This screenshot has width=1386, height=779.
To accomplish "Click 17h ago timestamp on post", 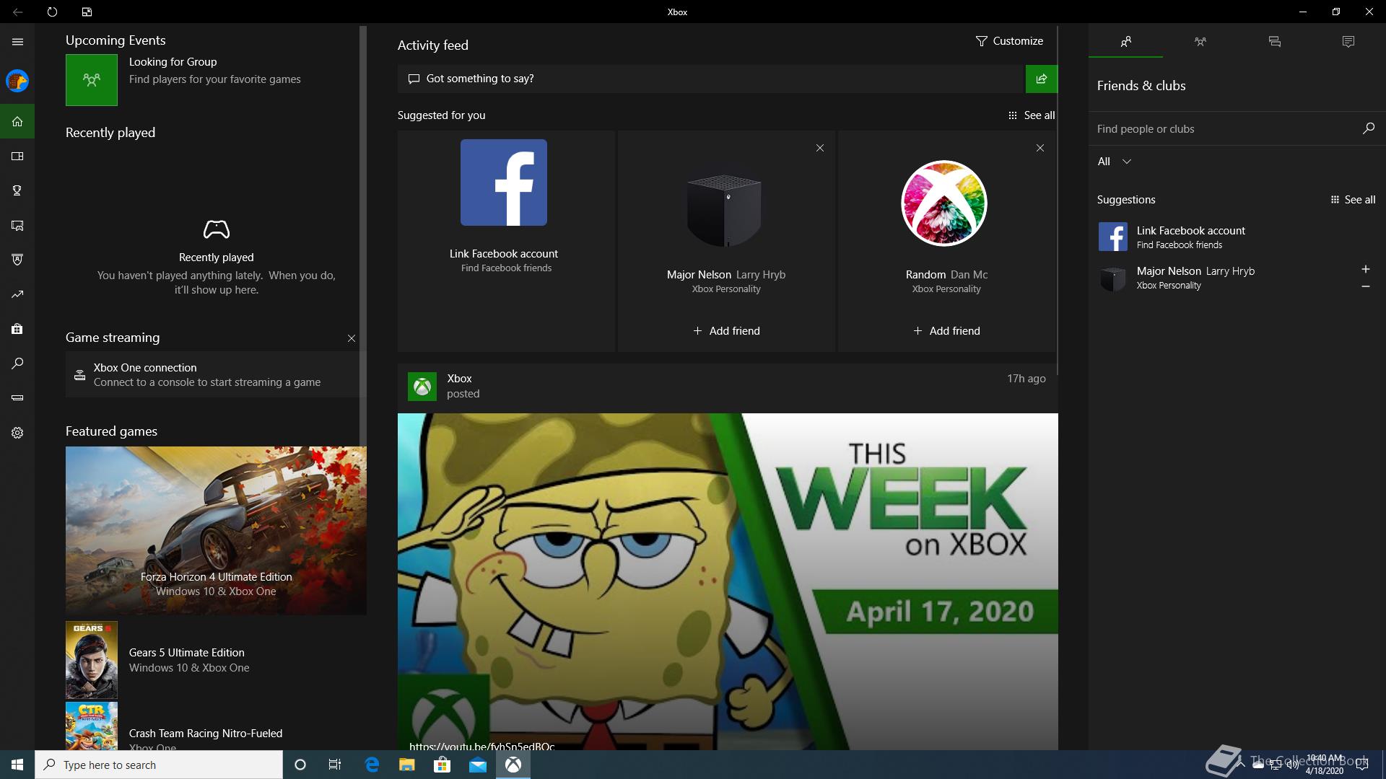I will (x=1026, y=379).
